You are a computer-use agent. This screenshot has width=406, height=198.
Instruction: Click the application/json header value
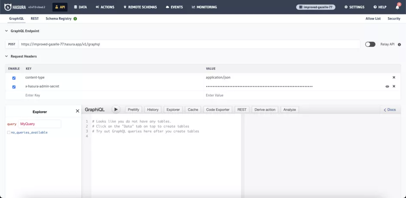[218, 77]
